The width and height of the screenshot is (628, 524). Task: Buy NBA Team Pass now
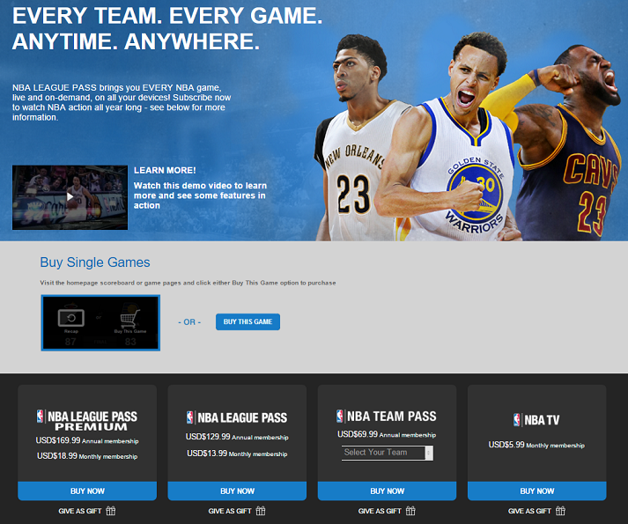[387, 491]
